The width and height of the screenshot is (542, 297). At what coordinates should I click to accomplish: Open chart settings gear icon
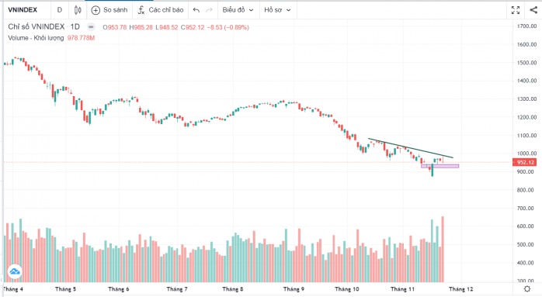tap(527, 289)
